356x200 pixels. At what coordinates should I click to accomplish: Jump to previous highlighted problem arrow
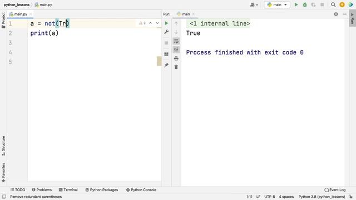coord(150,23)
